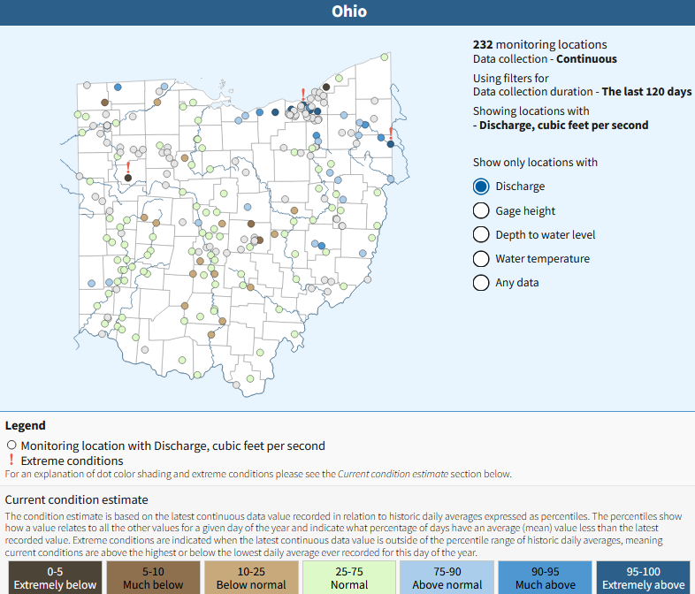Click light blue dot on eastern border bulge

tap(391, 179)
